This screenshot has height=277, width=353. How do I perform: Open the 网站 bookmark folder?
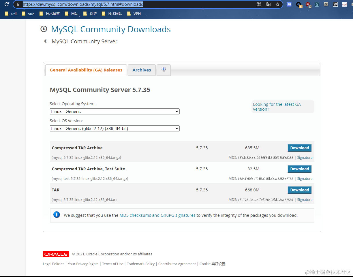point(72,14)
